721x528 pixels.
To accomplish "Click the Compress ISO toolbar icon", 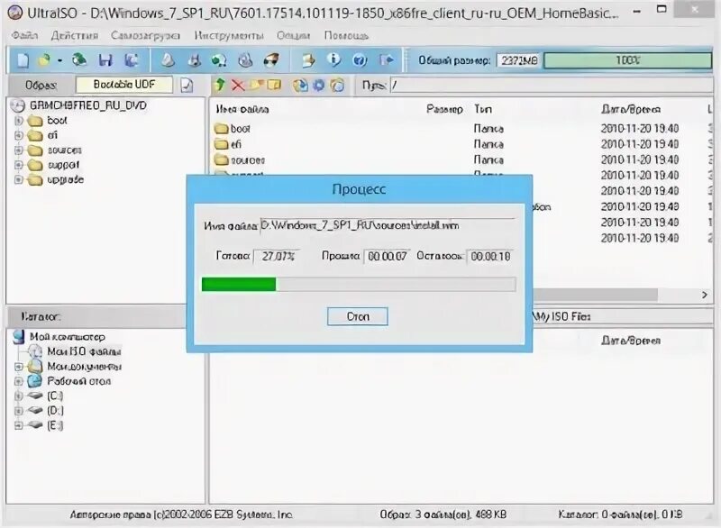I will pyautogui.click(x=195, y=60).
